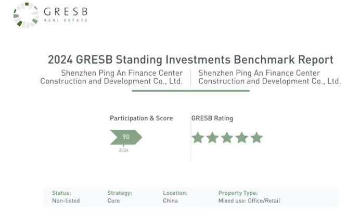Click the second rating star
This screenshot has height=217, width=360.
[212, 137]
